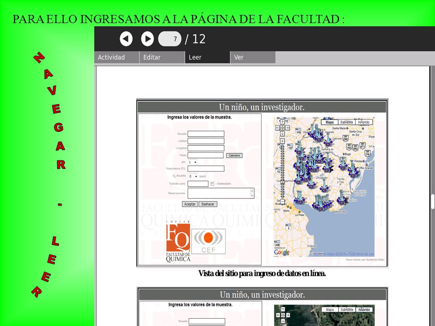The width and height of the screenshot is (435, 326).
Task: Advance to the next page with the right arrow
Action: pos(147,39)
